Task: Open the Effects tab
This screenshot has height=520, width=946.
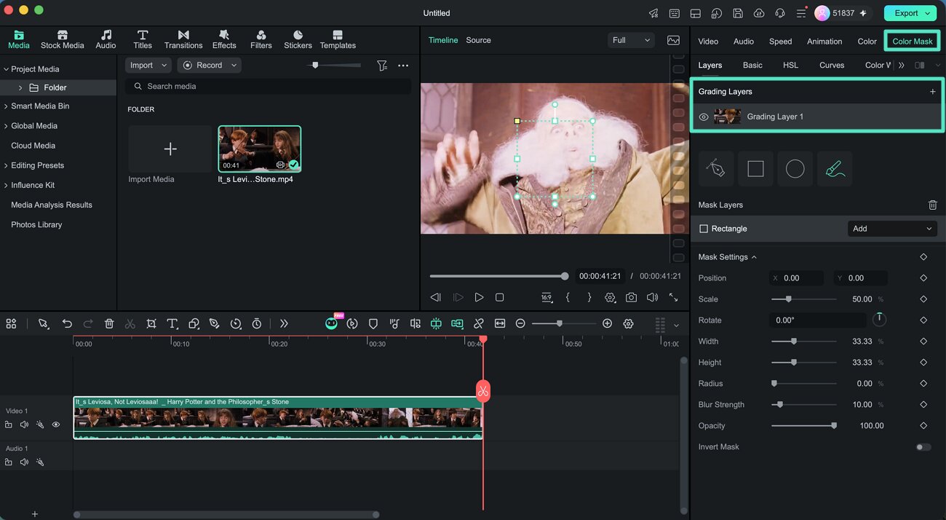Action: coord(224,40)
